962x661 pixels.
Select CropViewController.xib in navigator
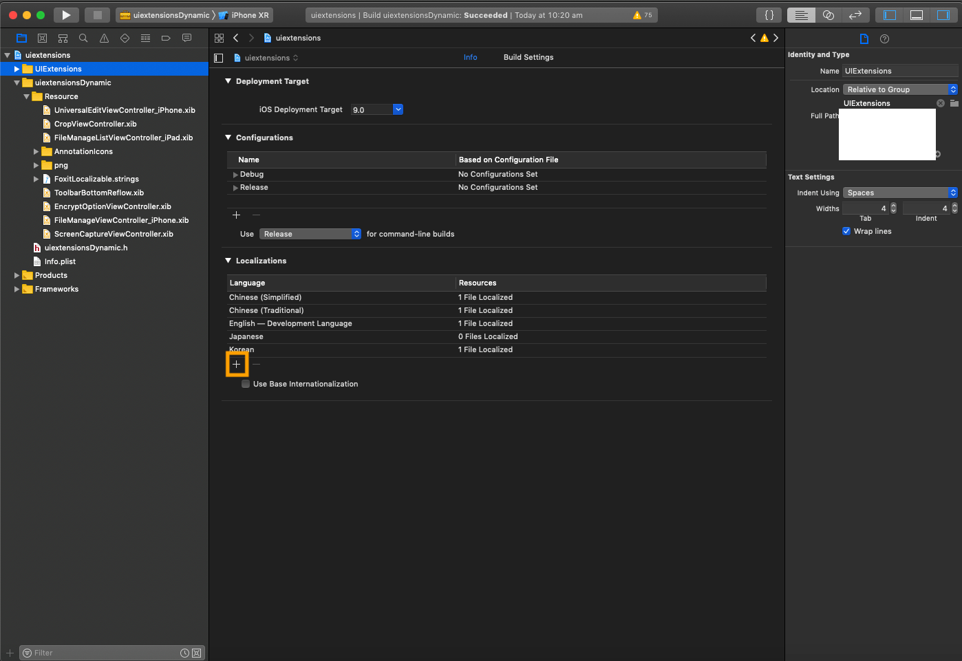point(95,124)
